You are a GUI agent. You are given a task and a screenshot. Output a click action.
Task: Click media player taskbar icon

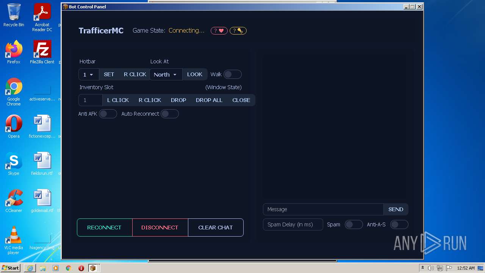coord(56,268)
